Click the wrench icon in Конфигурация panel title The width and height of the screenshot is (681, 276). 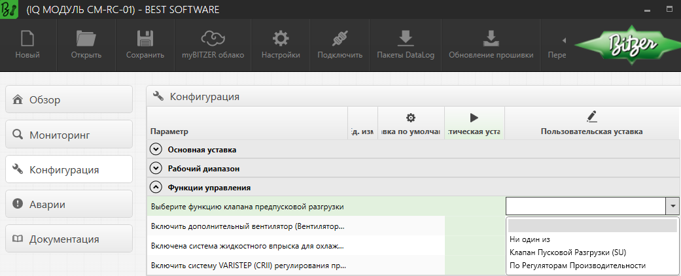pos(159,96)
